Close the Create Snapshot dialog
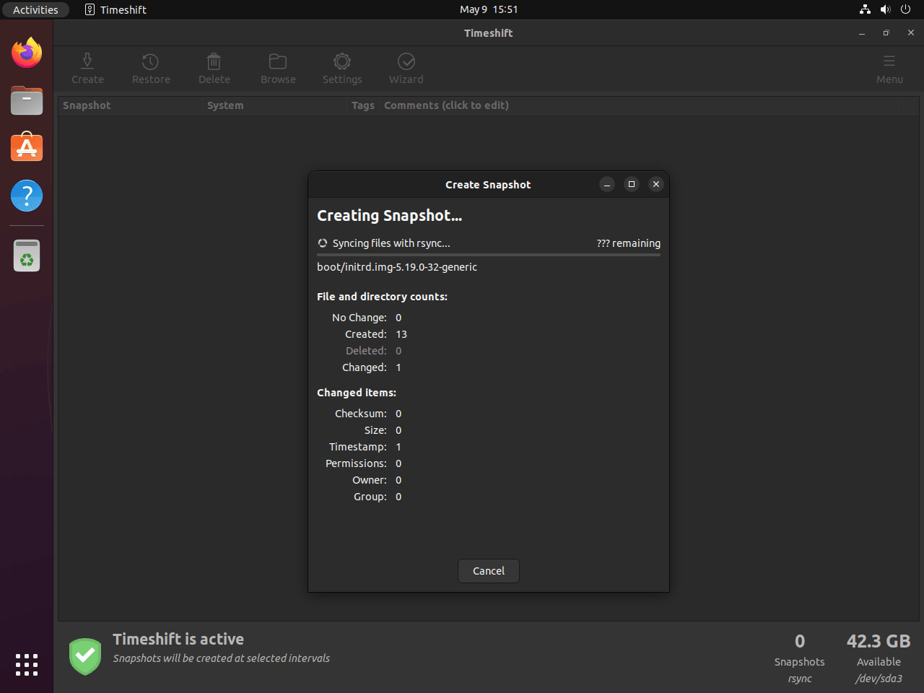Image resolution: width=924 pixels, height=693 pixels. [656, 184]
